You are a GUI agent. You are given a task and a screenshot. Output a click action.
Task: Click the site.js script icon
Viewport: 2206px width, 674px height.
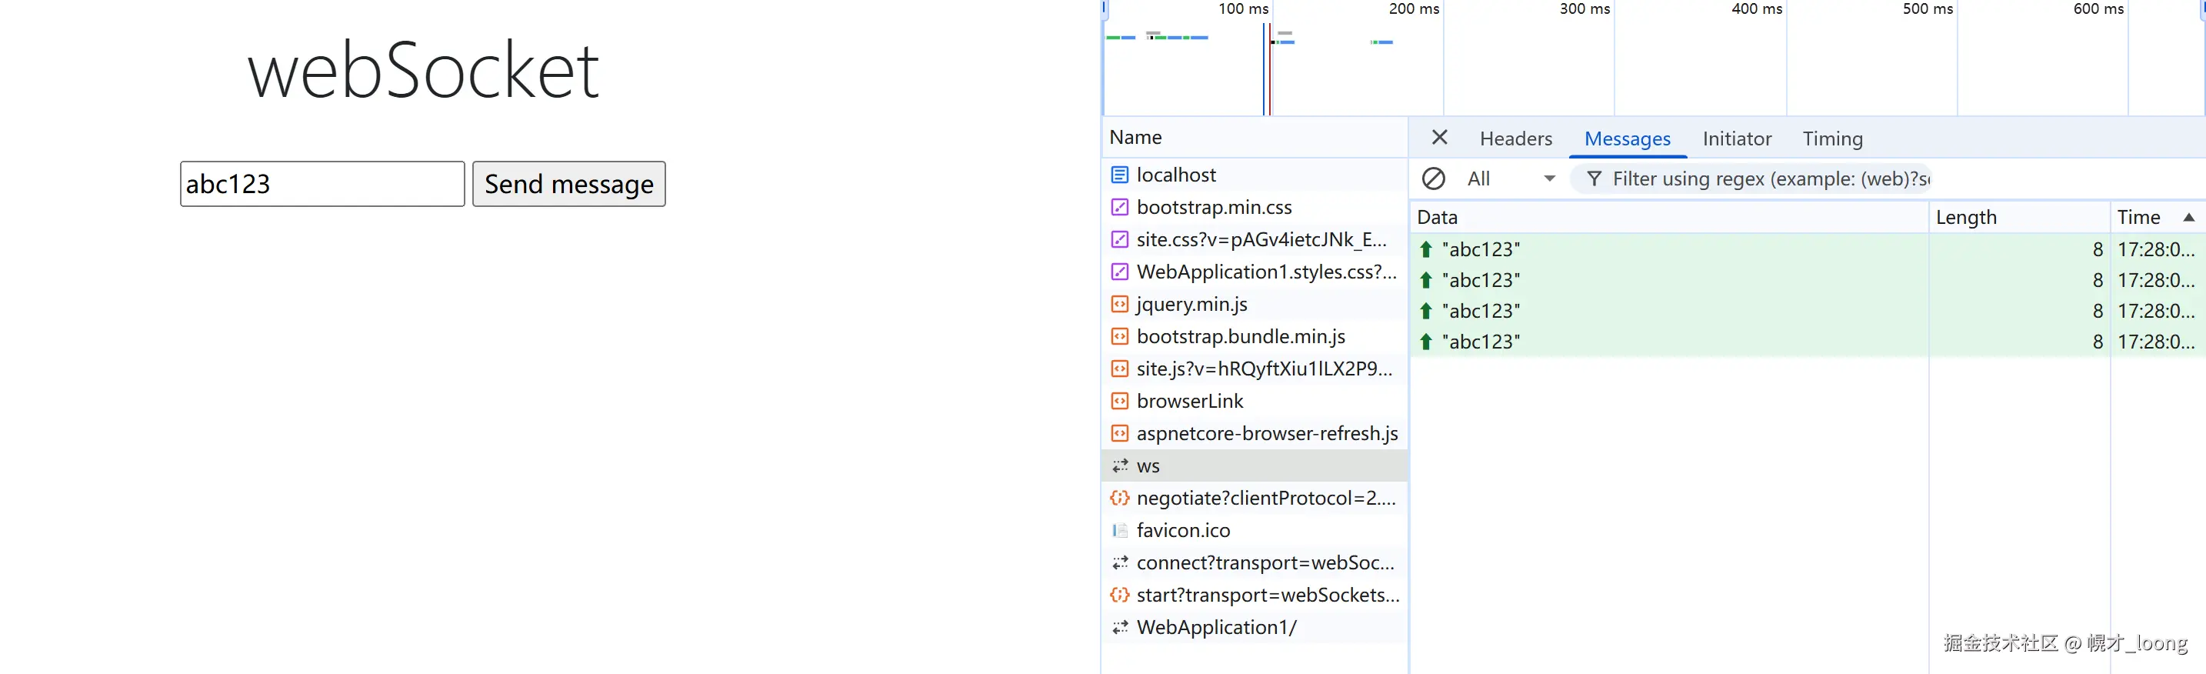(x=1119, y=369)
